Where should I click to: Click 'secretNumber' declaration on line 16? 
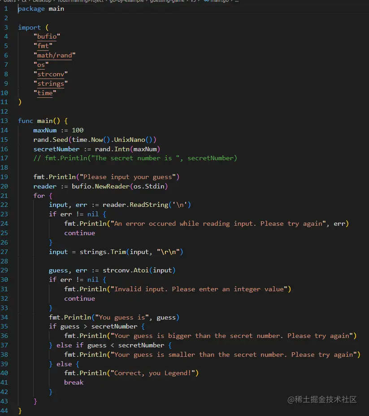click(x=56, y=149)
